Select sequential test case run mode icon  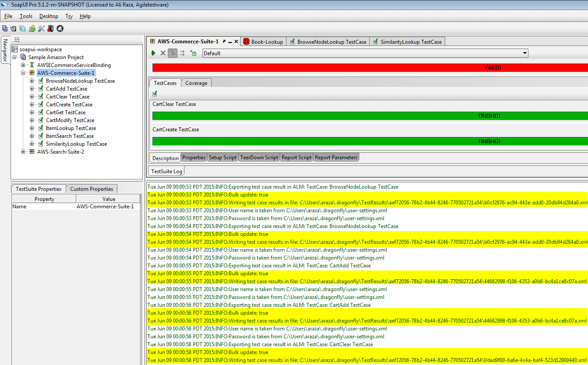(x=173, y=53)
